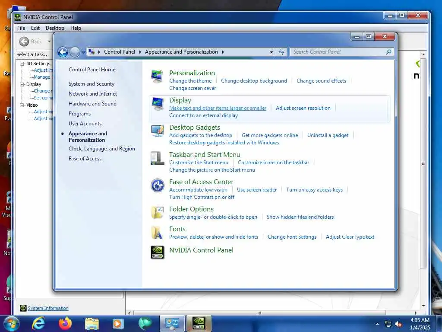This screenshot has height=332, width=442.
Task: Click Use screen reader link
Action: coord(257,190)
